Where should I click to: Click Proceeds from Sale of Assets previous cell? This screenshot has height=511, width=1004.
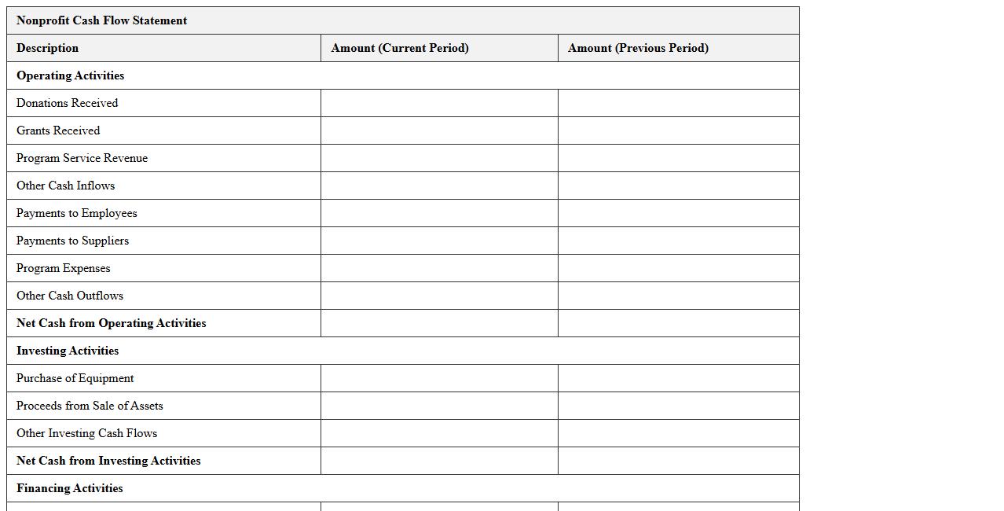[x=678, y=406]
